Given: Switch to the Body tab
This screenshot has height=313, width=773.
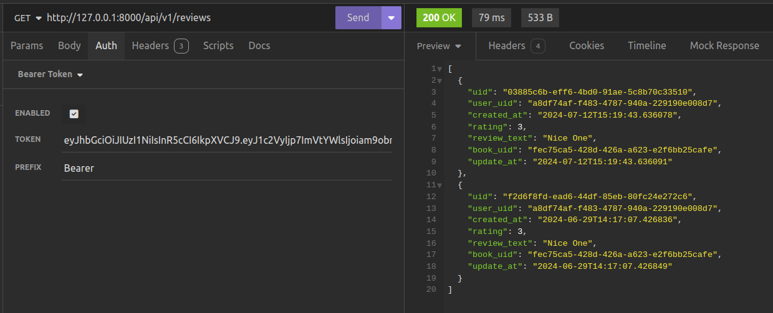Looking at the screenshot, I should pyautogui.click(x=69, y=45).
